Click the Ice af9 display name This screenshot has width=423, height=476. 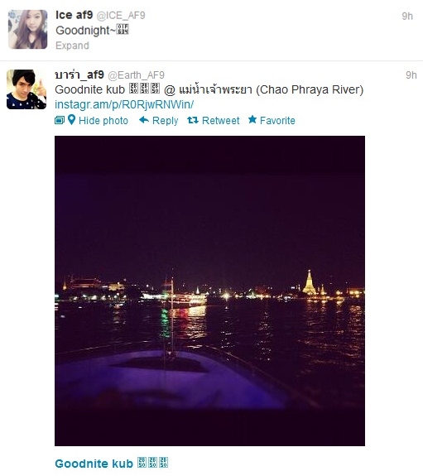point(75,15)
